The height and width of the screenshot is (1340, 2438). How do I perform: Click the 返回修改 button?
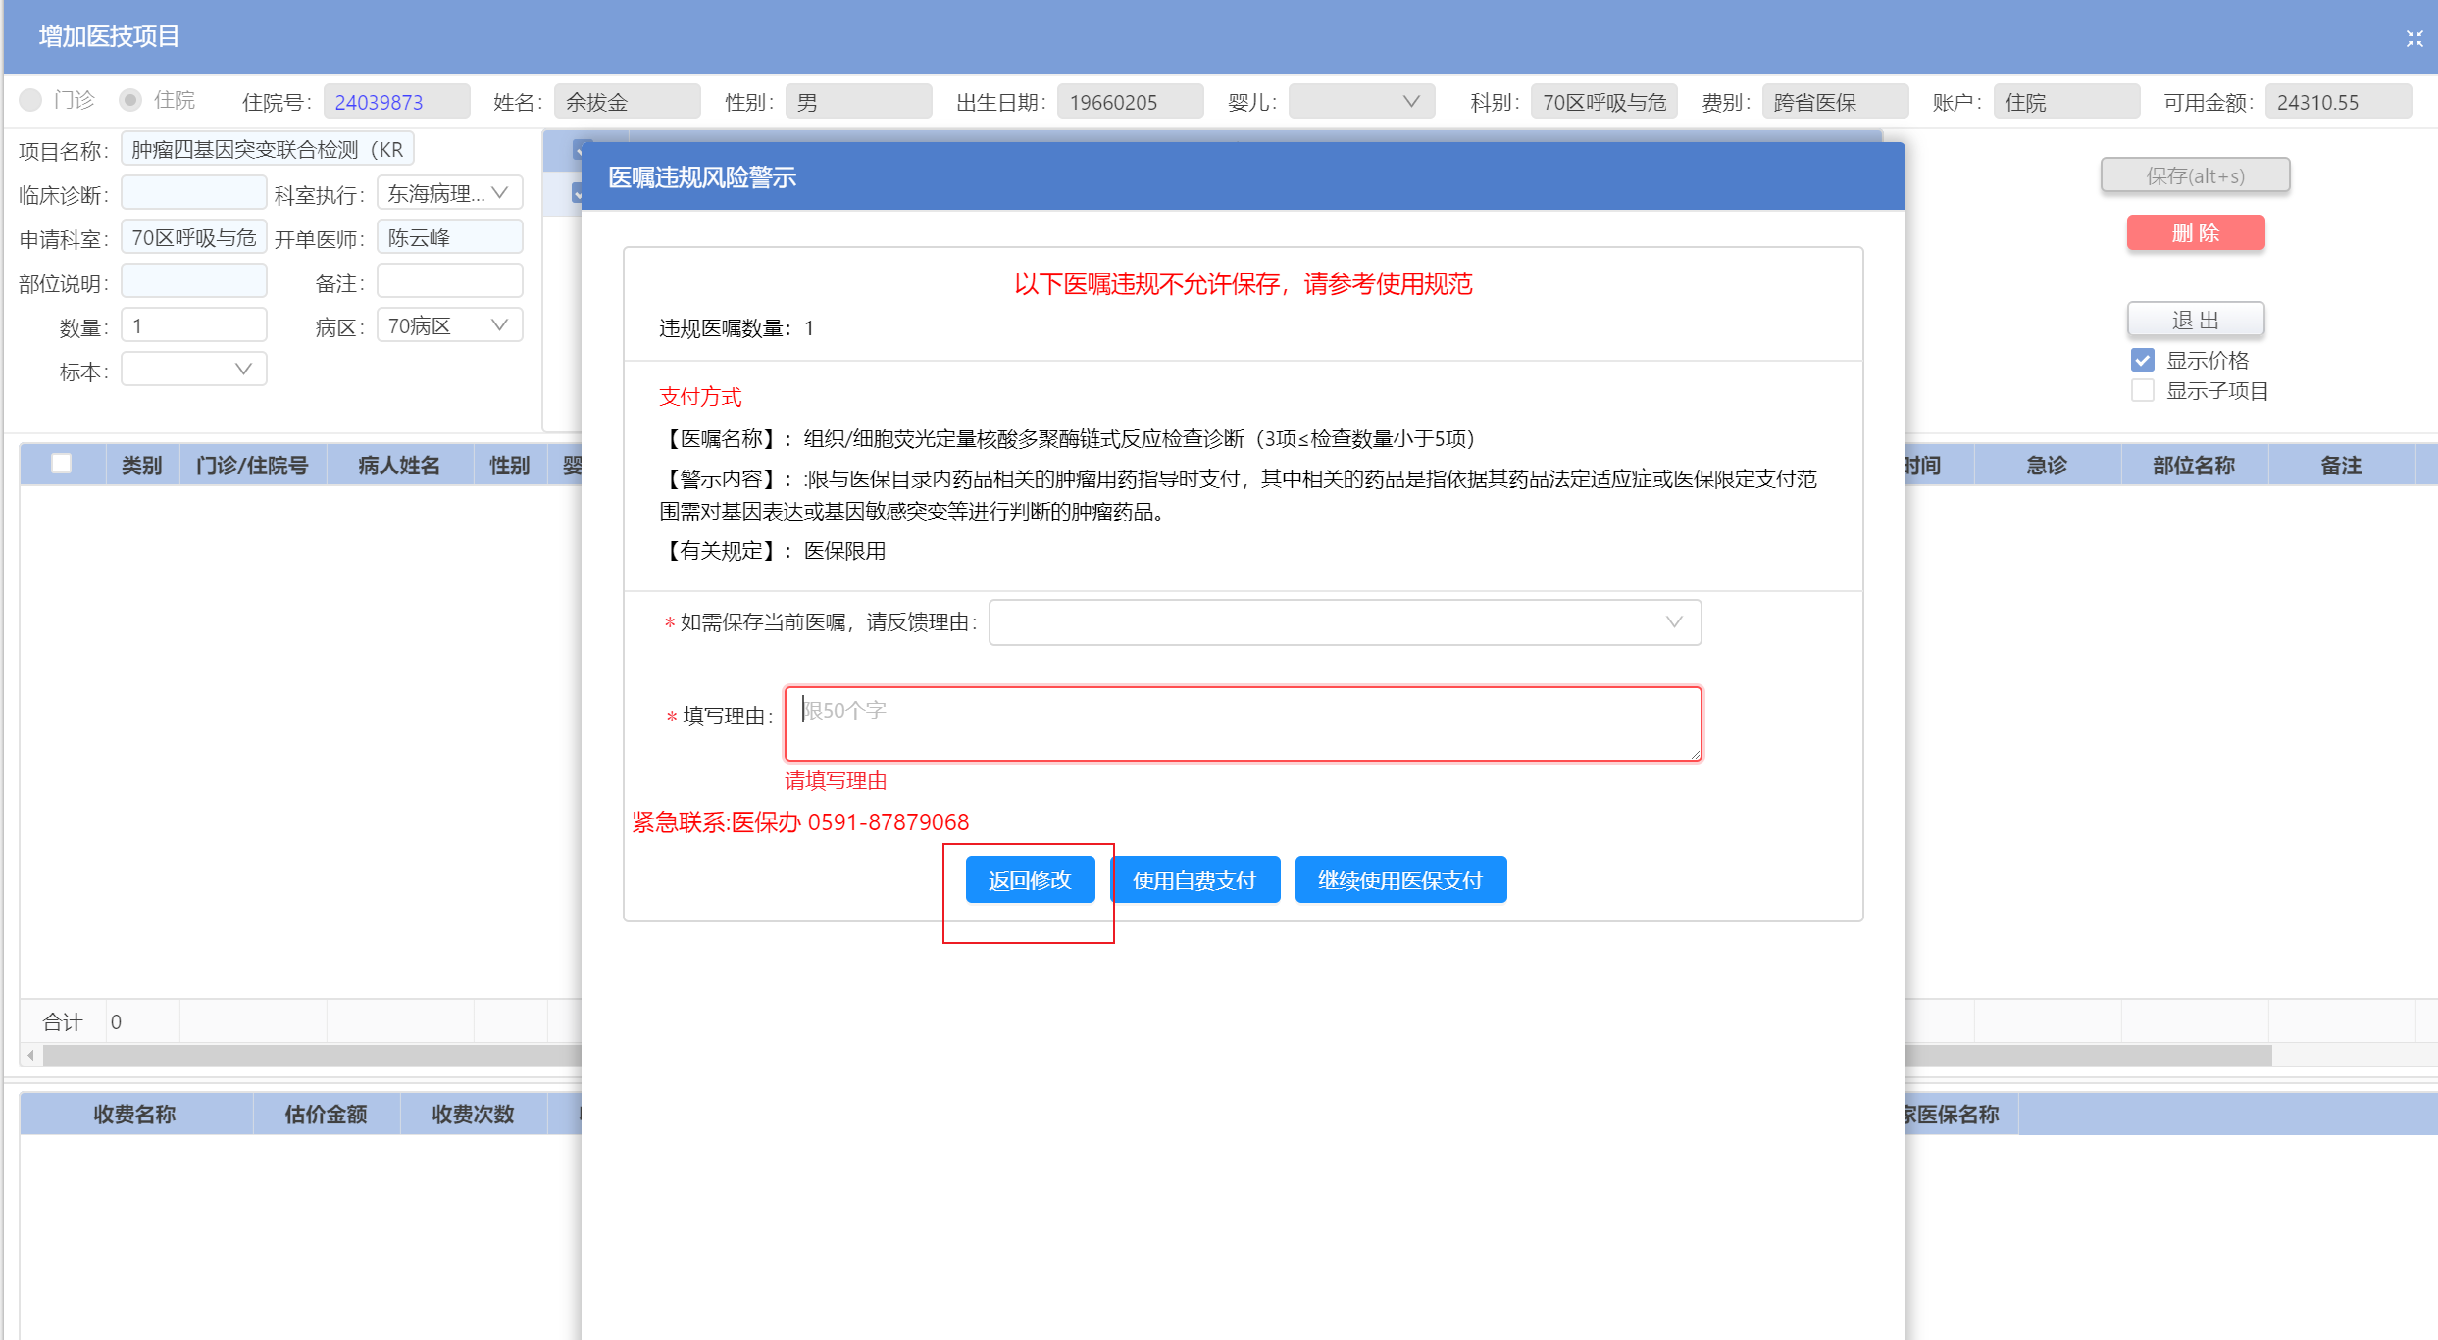[x=1030, y=879]
